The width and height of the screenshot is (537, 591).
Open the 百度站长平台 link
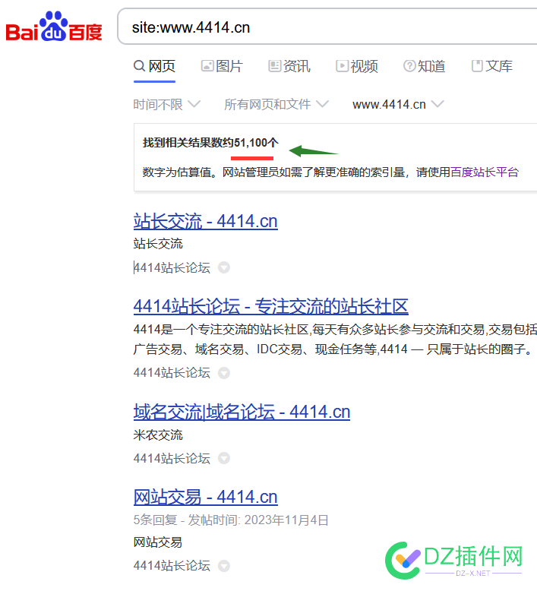click(485, 172)
